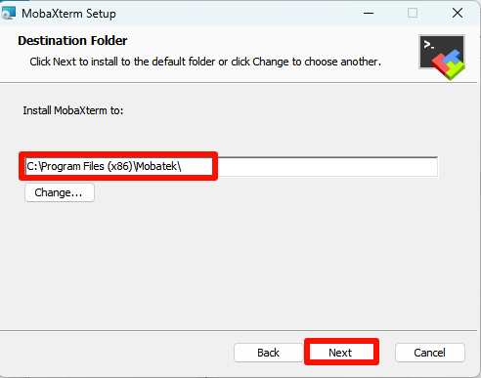Go Back to the previous setup step
Viewport: 481px width, 378px height.
point(268,353)
